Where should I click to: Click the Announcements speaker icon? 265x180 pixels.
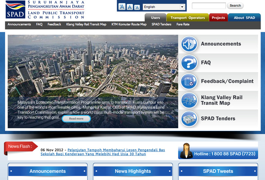pyautogui.click(x=189, y=44)
